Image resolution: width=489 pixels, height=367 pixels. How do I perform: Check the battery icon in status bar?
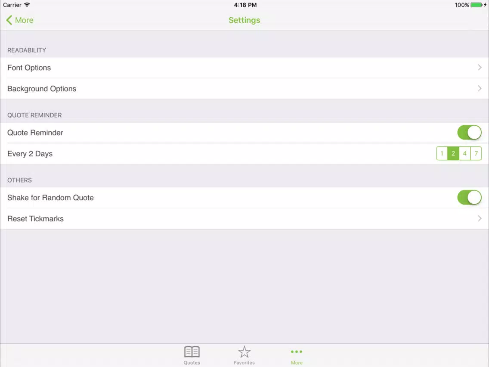pos(478,5)
